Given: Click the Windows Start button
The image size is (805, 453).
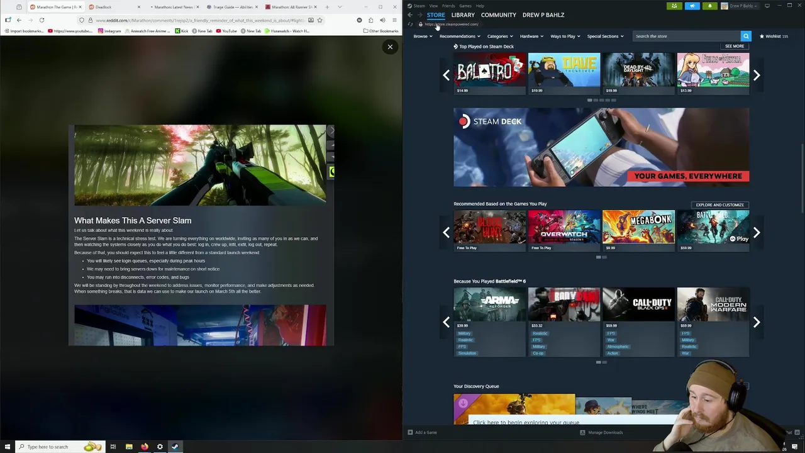Looking at the screenshot, I should (x=7, y=447).
